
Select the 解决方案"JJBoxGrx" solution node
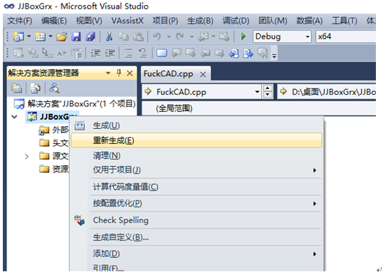75,104
